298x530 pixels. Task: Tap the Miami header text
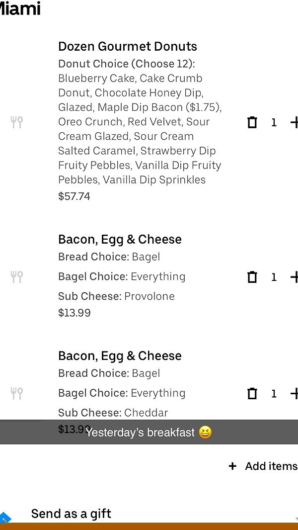click(20, 8)
